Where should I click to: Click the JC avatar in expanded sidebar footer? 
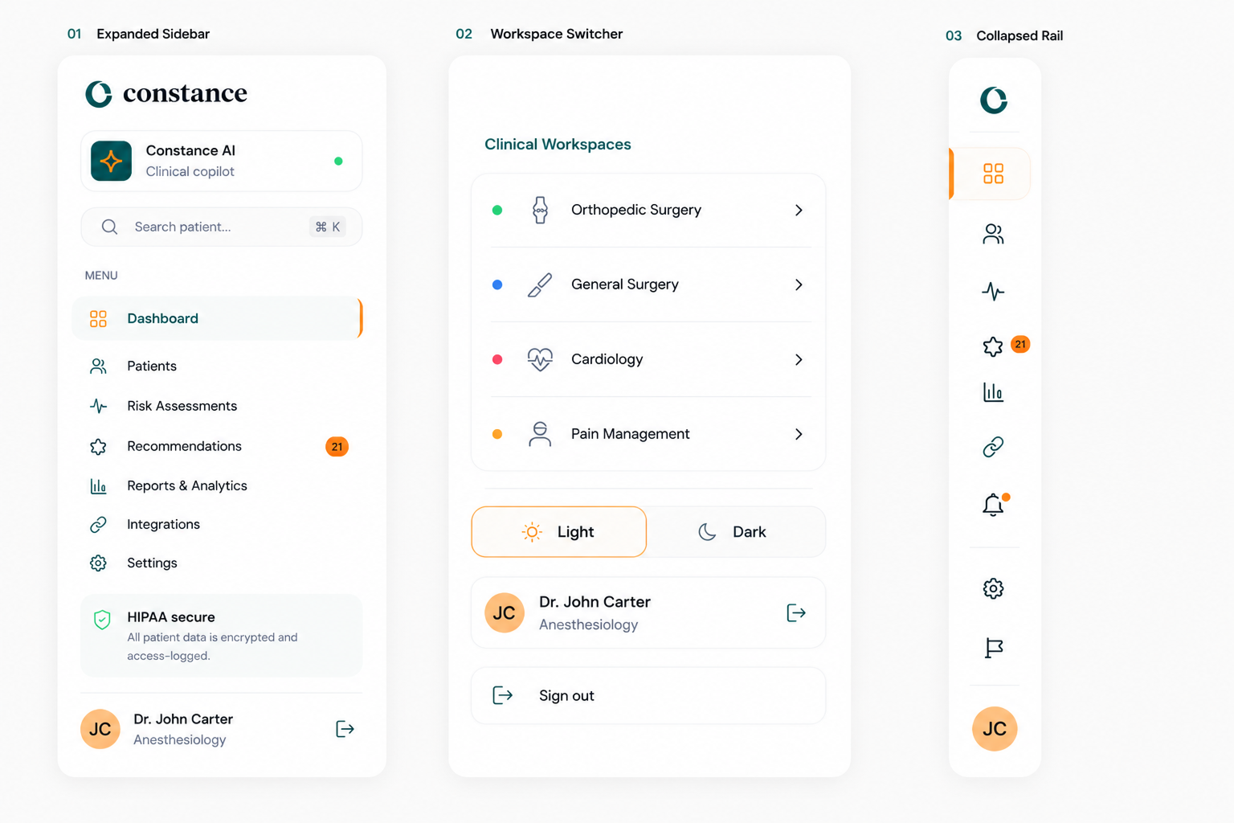point(100,729)
